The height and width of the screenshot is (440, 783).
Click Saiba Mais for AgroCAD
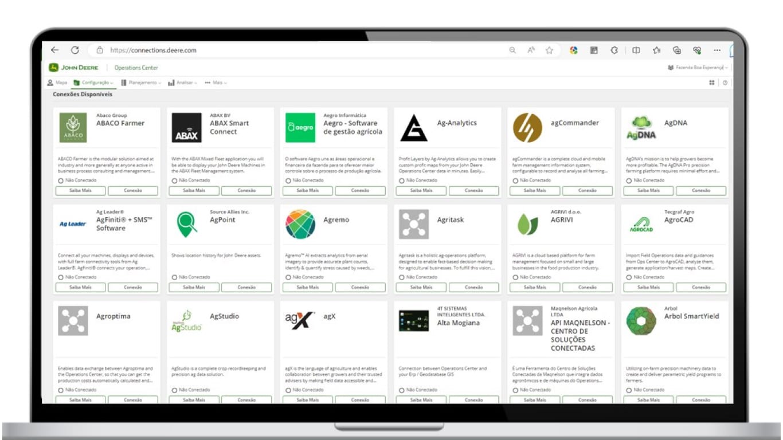[648, 287]
